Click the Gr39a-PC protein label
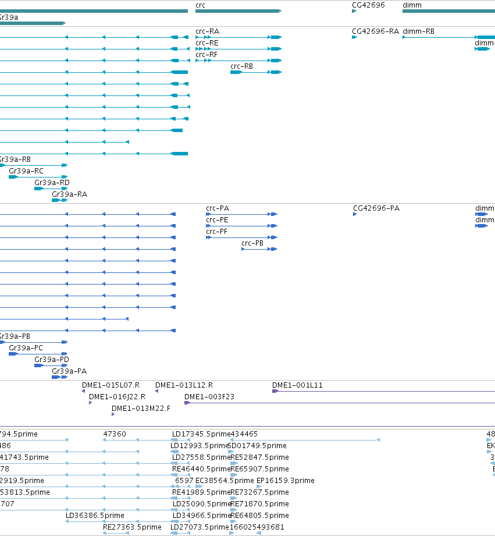Viewport: 495px width, 536px height. (26, 348)
